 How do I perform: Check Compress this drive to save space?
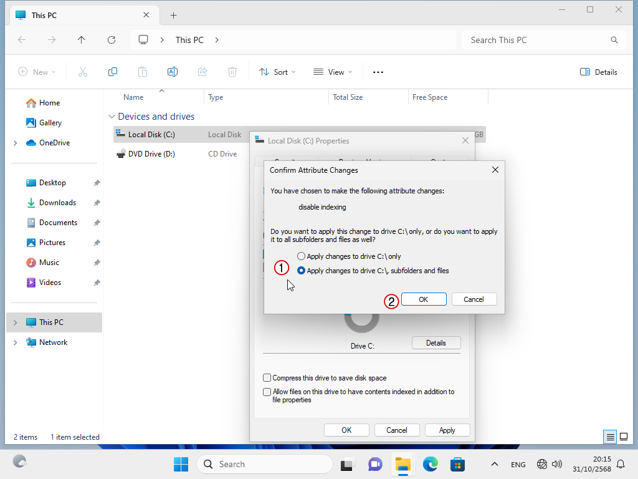267,378
